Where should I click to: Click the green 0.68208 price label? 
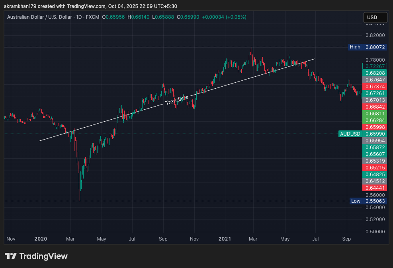(x=375, y=73)
